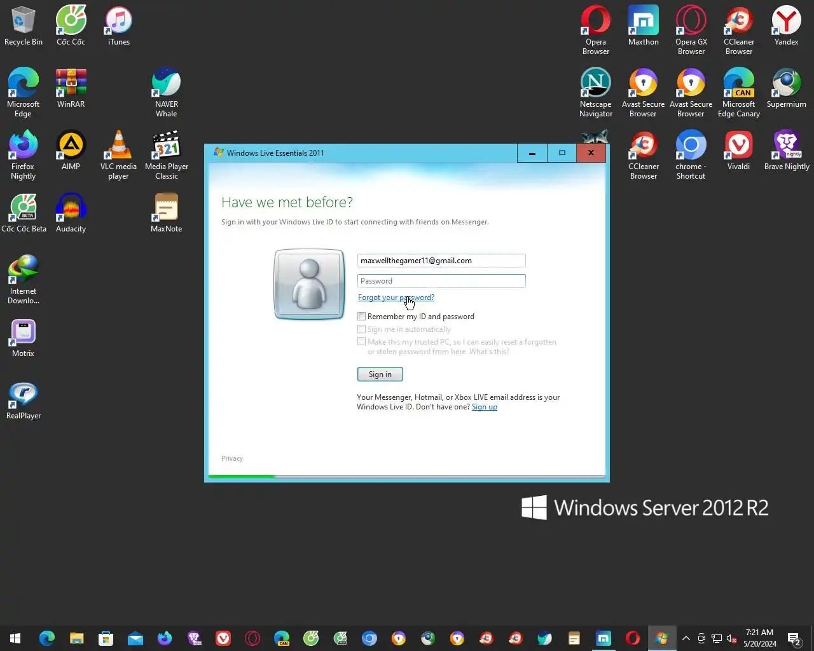Screen dimensions: 814x651
Task: Follow the Forgot your password? link
Action: tap(396, 298)
